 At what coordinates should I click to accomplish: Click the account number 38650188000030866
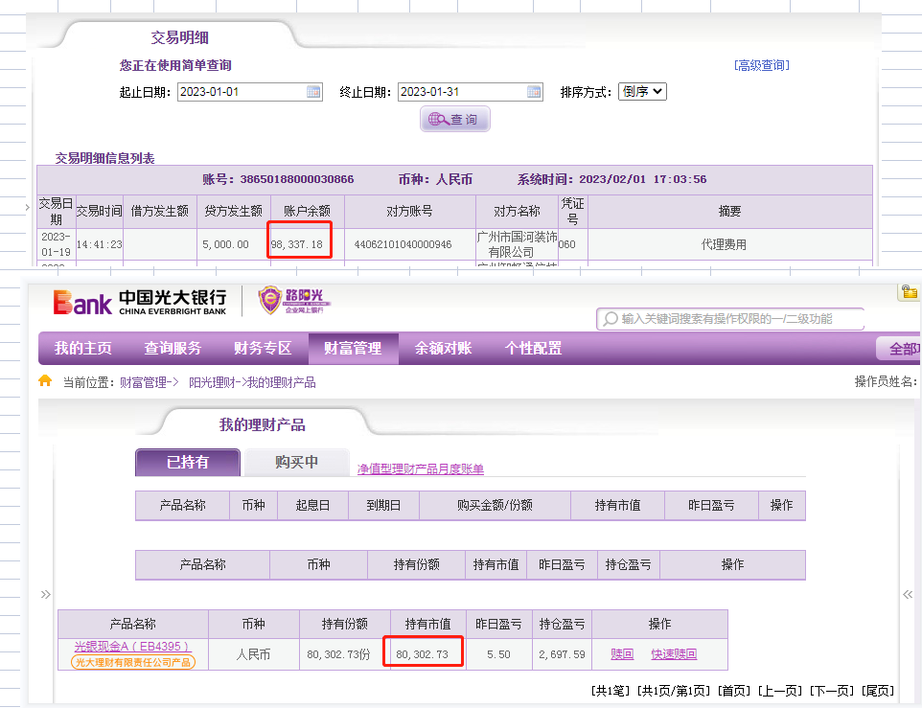tap(297, 179)
